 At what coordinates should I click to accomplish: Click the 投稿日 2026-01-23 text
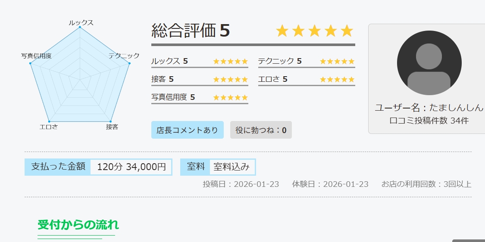point(241,184)
